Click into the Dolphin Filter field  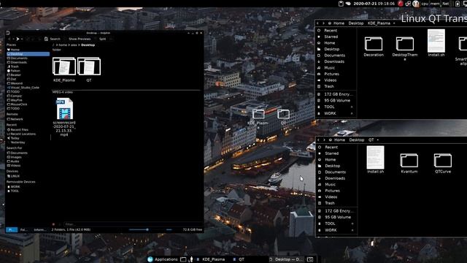133,224
